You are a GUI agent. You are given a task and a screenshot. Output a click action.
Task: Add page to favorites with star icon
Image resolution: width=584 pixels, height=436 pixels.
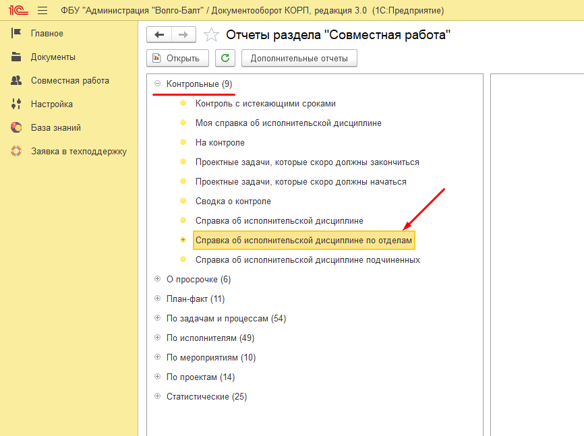pyautogui.click(x=211, y=35)
